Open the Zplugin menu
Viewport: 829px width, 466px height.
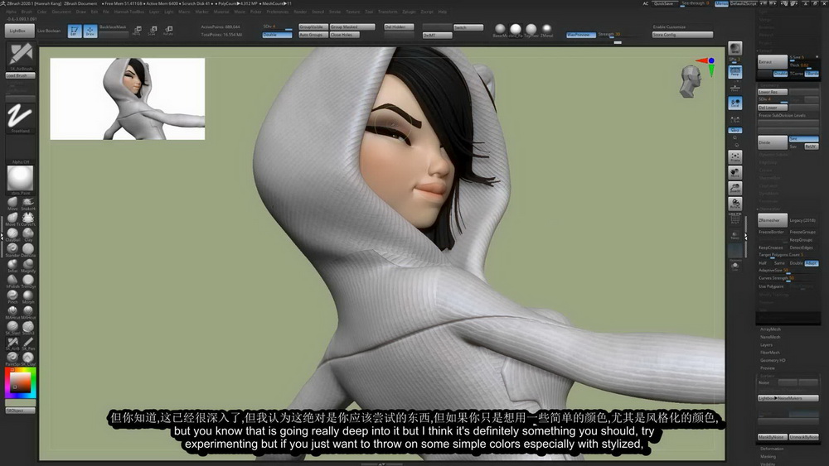click(x=409, y=12)
